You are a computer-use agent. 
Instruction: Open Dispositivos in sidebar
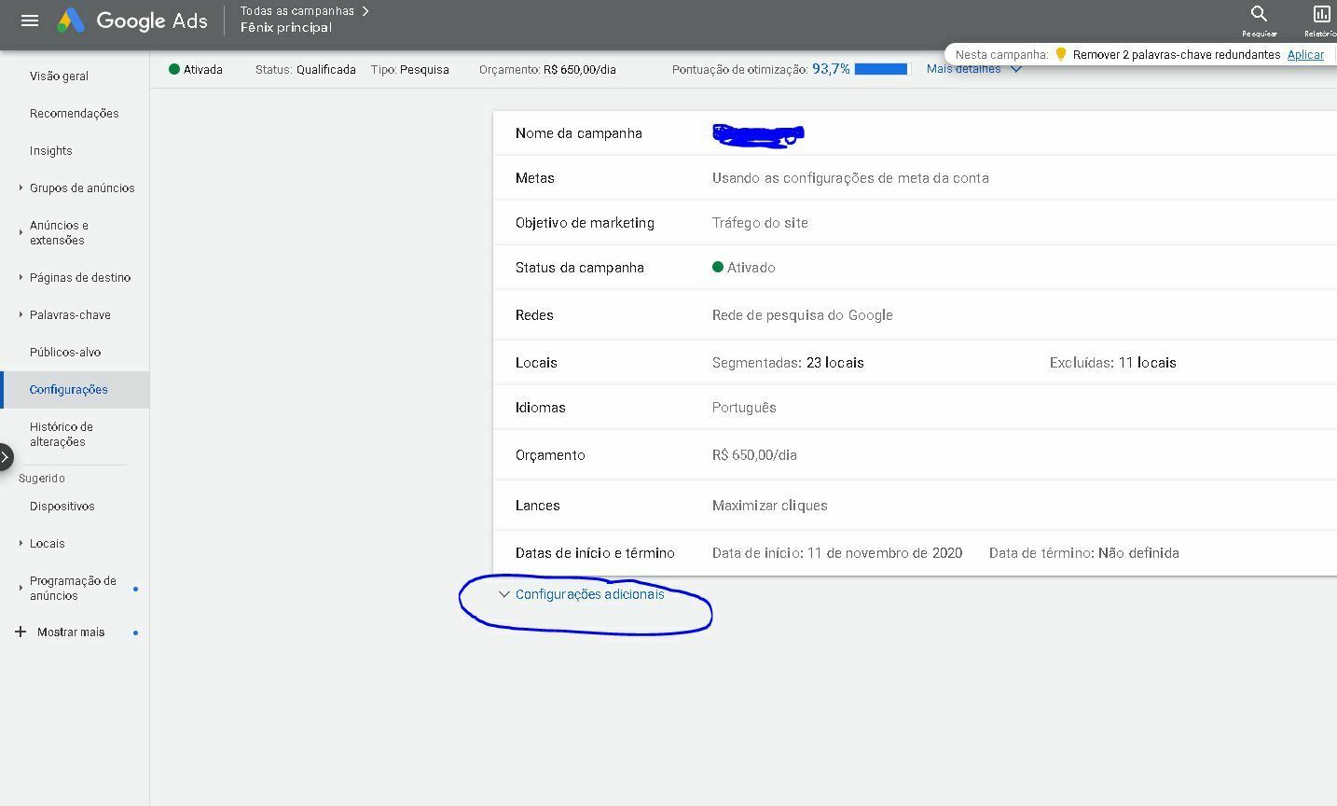click(x=62, y=506)
